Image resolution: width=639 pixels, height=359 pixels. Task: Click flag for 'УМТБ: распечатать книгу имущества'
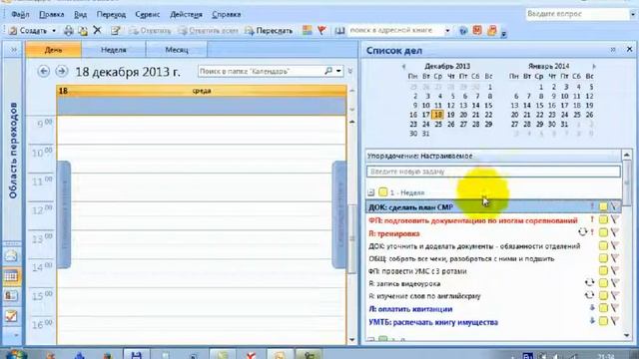coord(615,321)
